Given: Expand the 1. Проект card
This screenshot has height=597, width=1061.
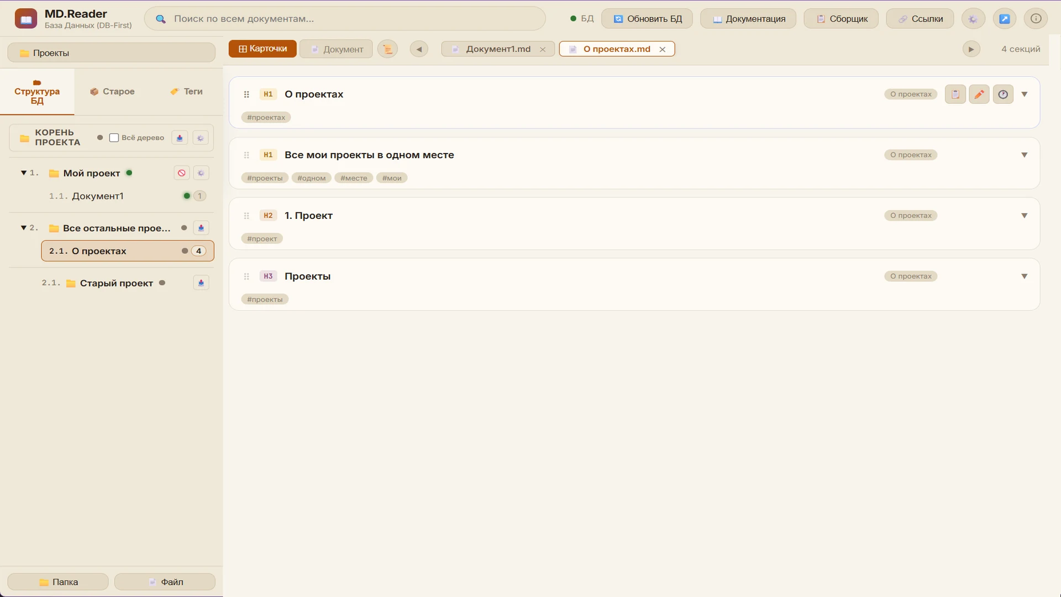Looking at the screenshot, I should point(1024,216).
